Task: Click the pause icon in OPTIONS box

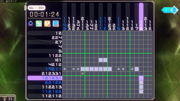Action: 10,99
